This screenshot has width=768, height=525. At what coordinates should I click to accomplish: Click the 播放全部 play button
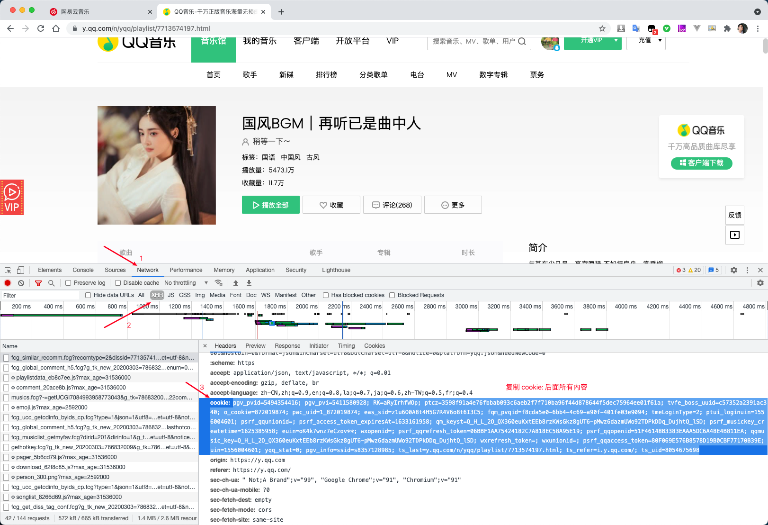tap(270, 205)
